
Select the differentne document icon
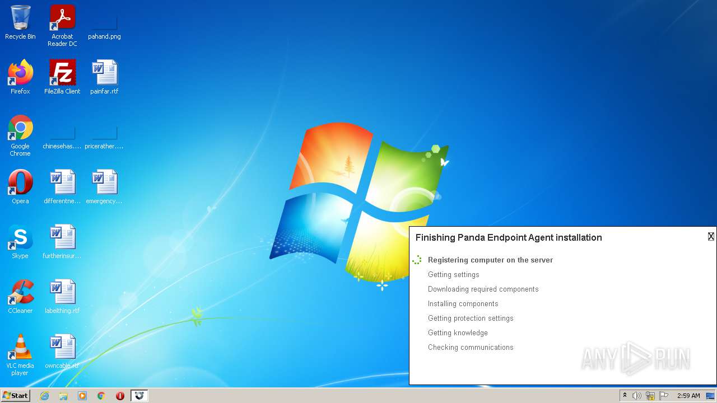pyautogui.click(x=62, y=186)
